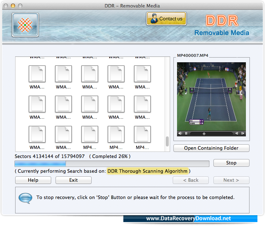Click the video seek slider diamond handle
This screenshot has height=226, width=265.
[x=204, y=134]
